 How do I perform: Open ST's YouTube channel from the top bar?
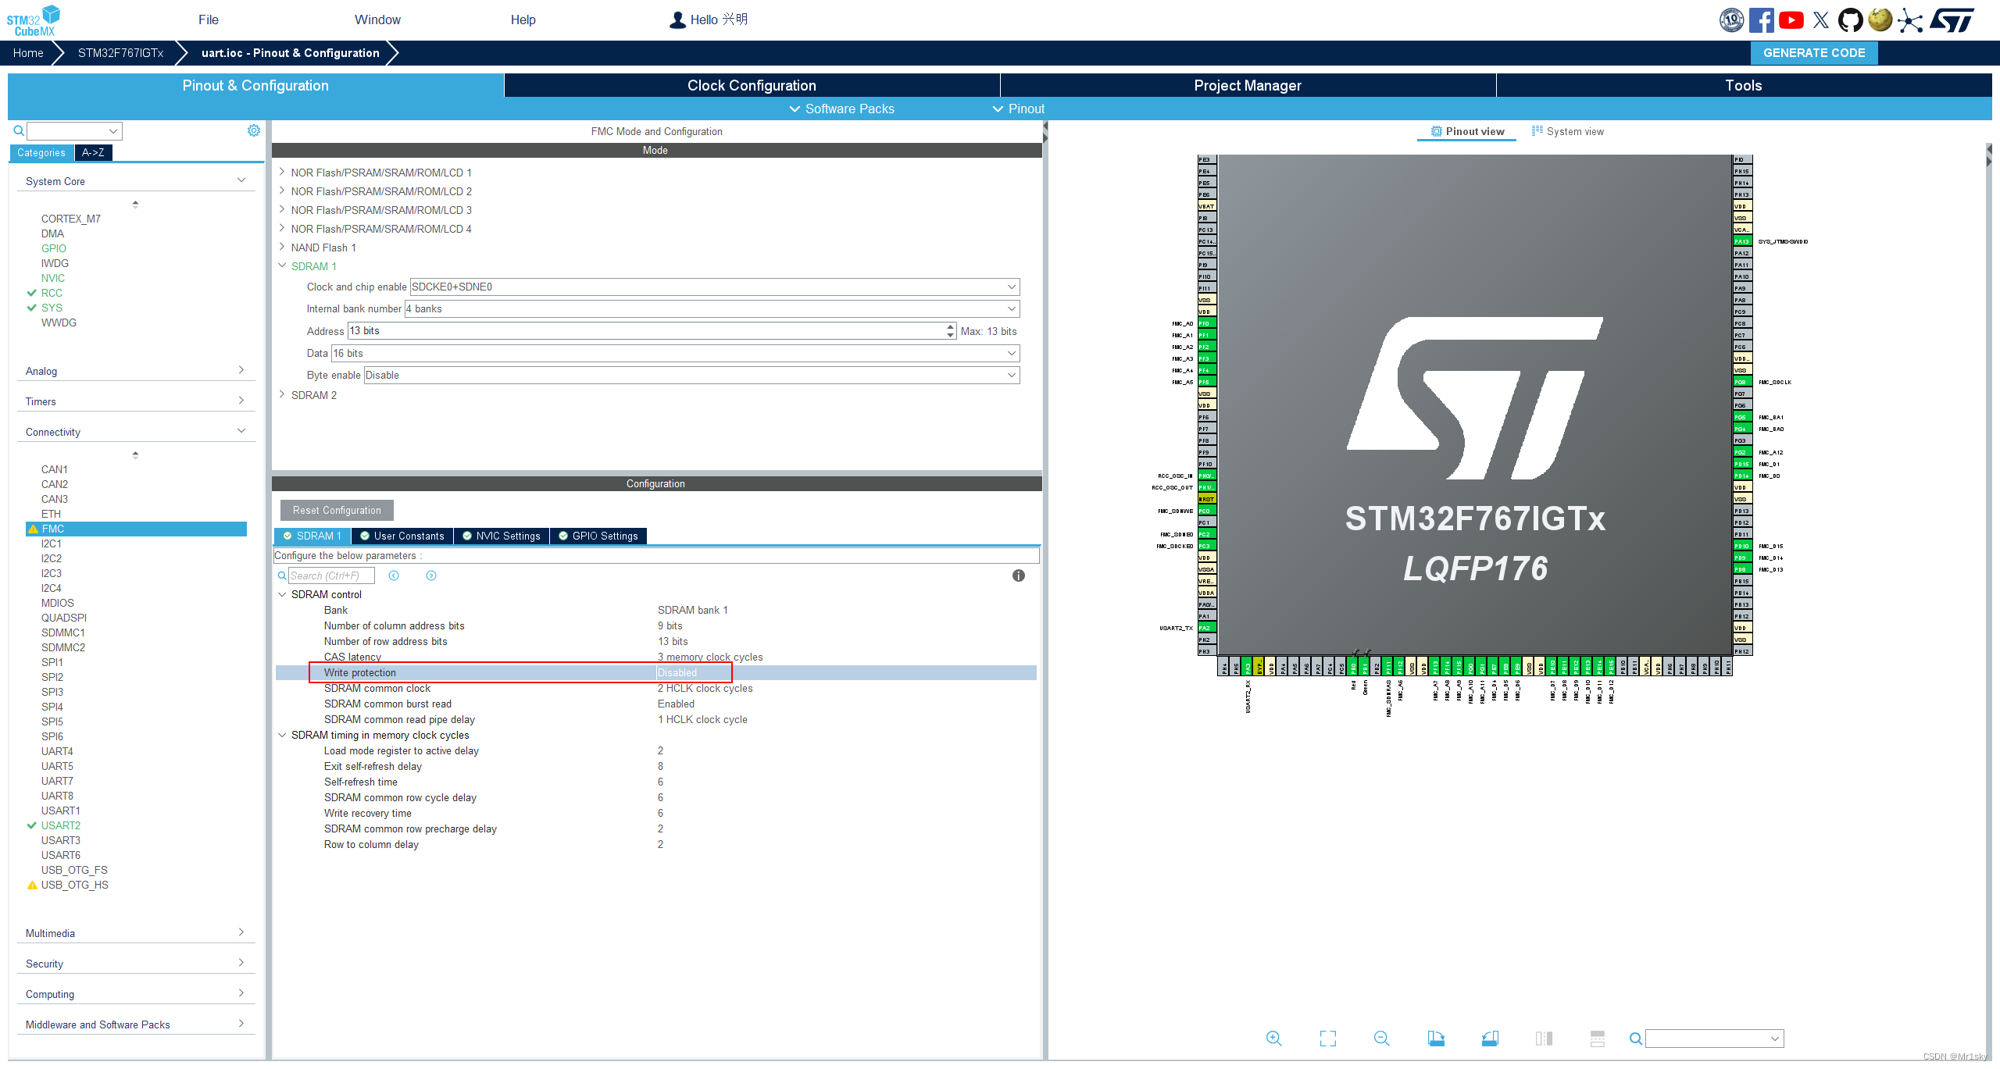[1791, 20]
